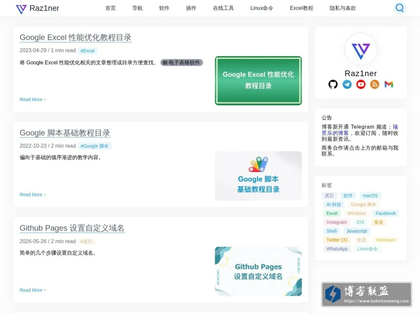The width and height of the screenshot is (420, 315).
Task: Click Read More under Google Excel post
Action: (x=33, y=99)
